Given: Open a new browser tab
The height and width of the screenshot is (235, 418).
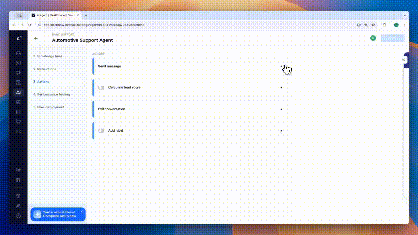Looking at the screenshot, I should pyautogui.click(x=86, y=15).
